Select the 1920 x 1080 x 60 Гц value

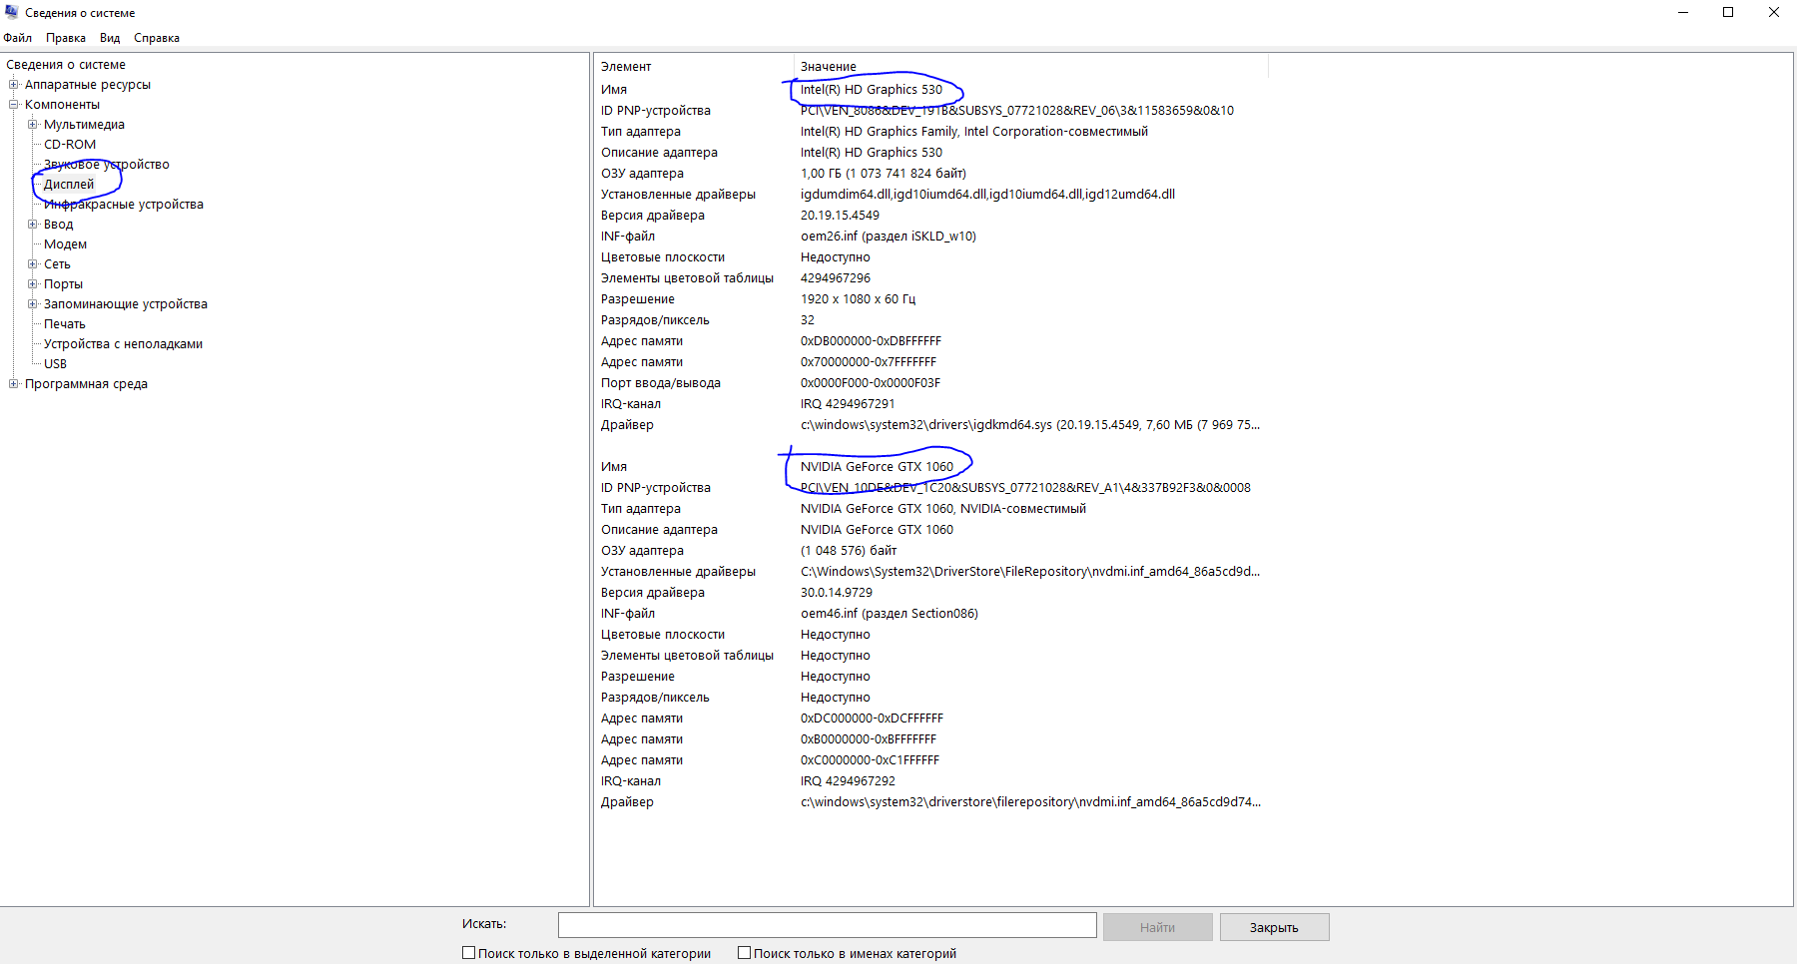[858, 299]
